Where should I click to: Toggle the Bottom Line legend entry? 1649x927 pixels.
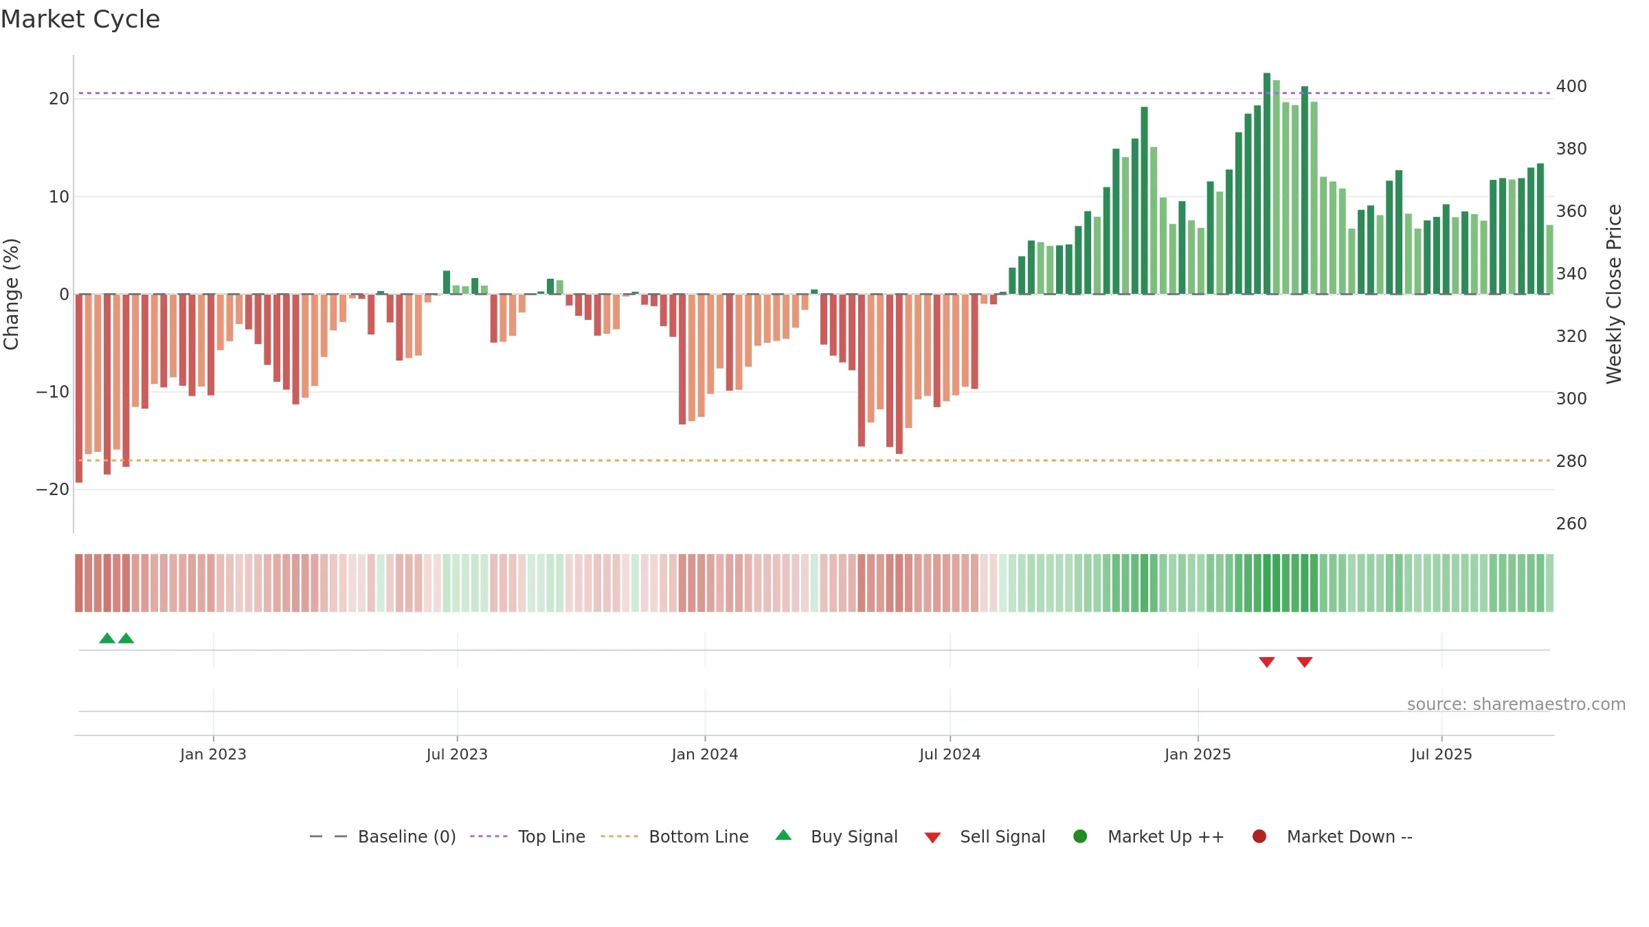pyautogui.click(x=675, y=837)
